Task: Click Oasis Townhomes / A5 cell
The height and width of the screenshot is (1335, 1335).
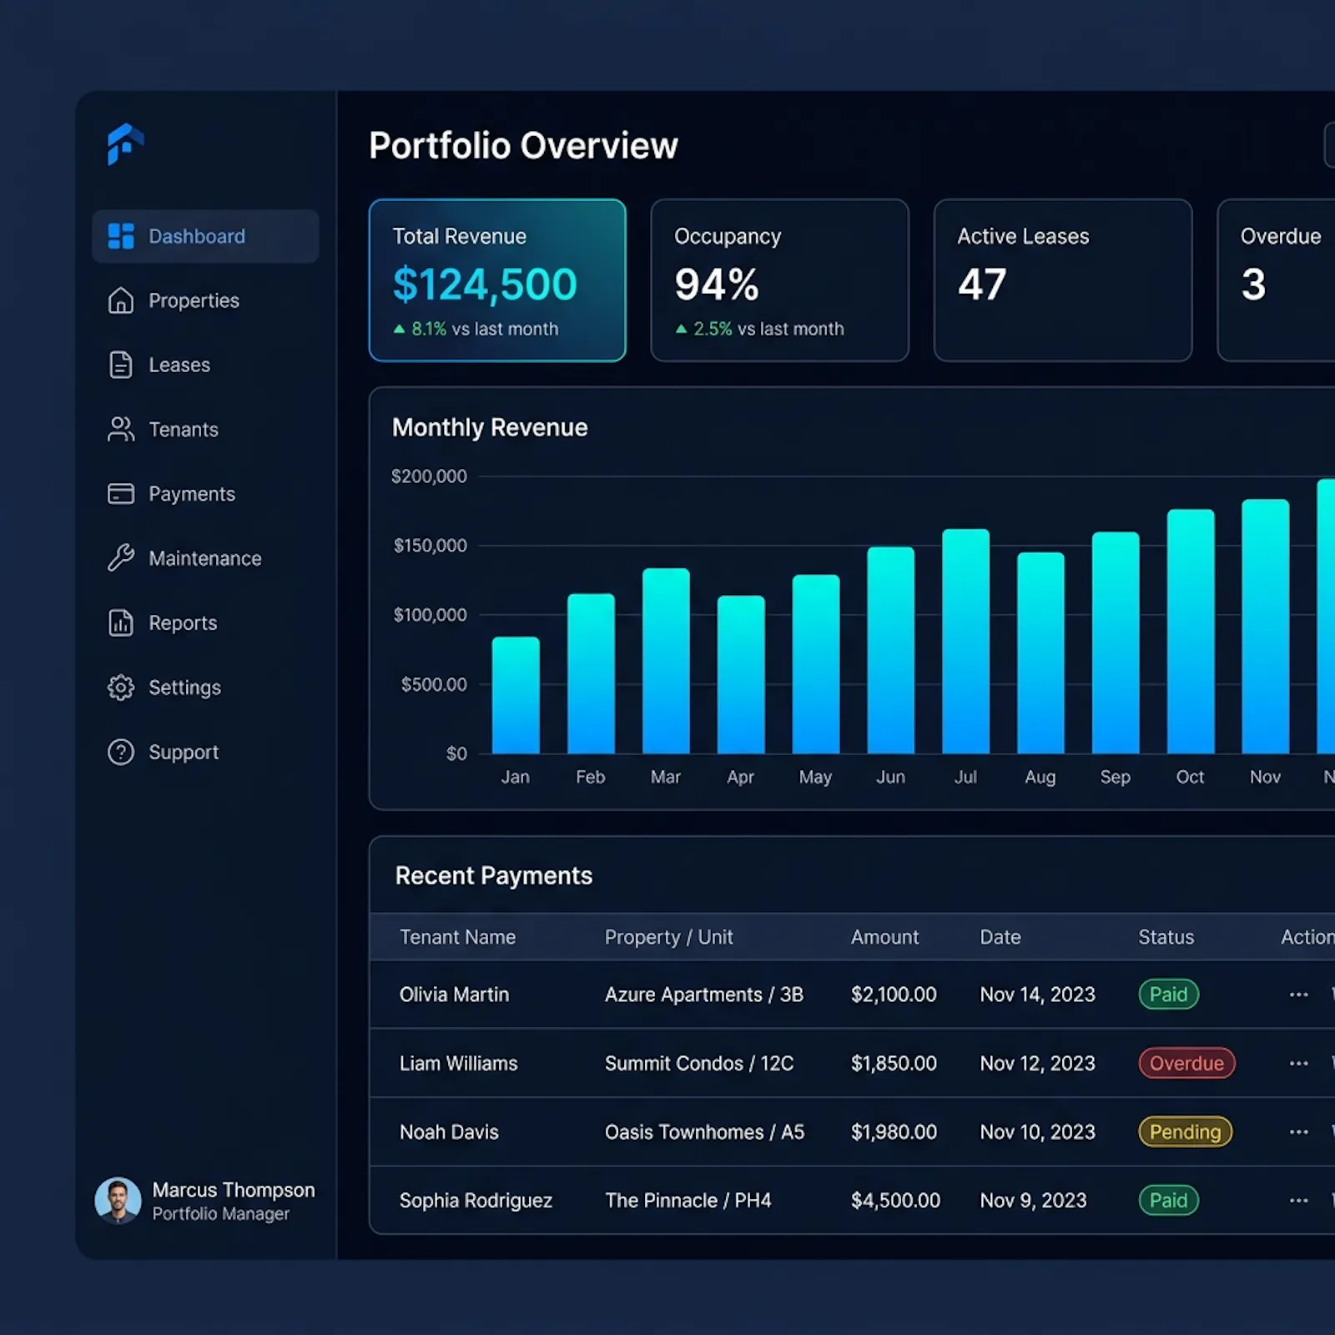Action: (x=705, y=1132)
